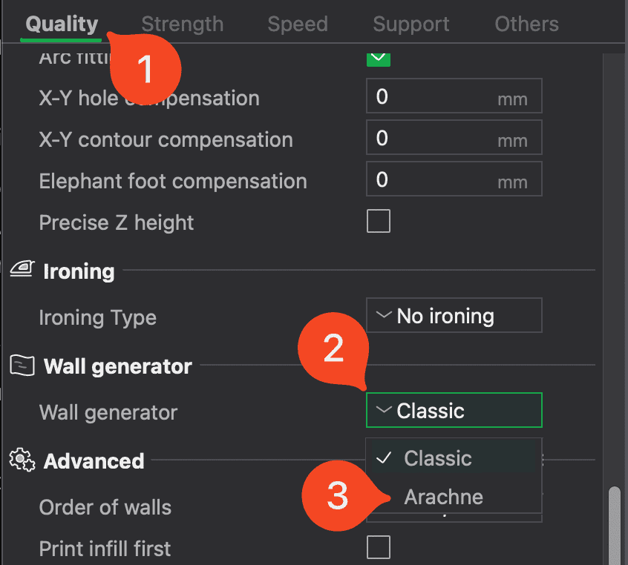
Task: Go to the Support tab
Action: coord(411,24)
